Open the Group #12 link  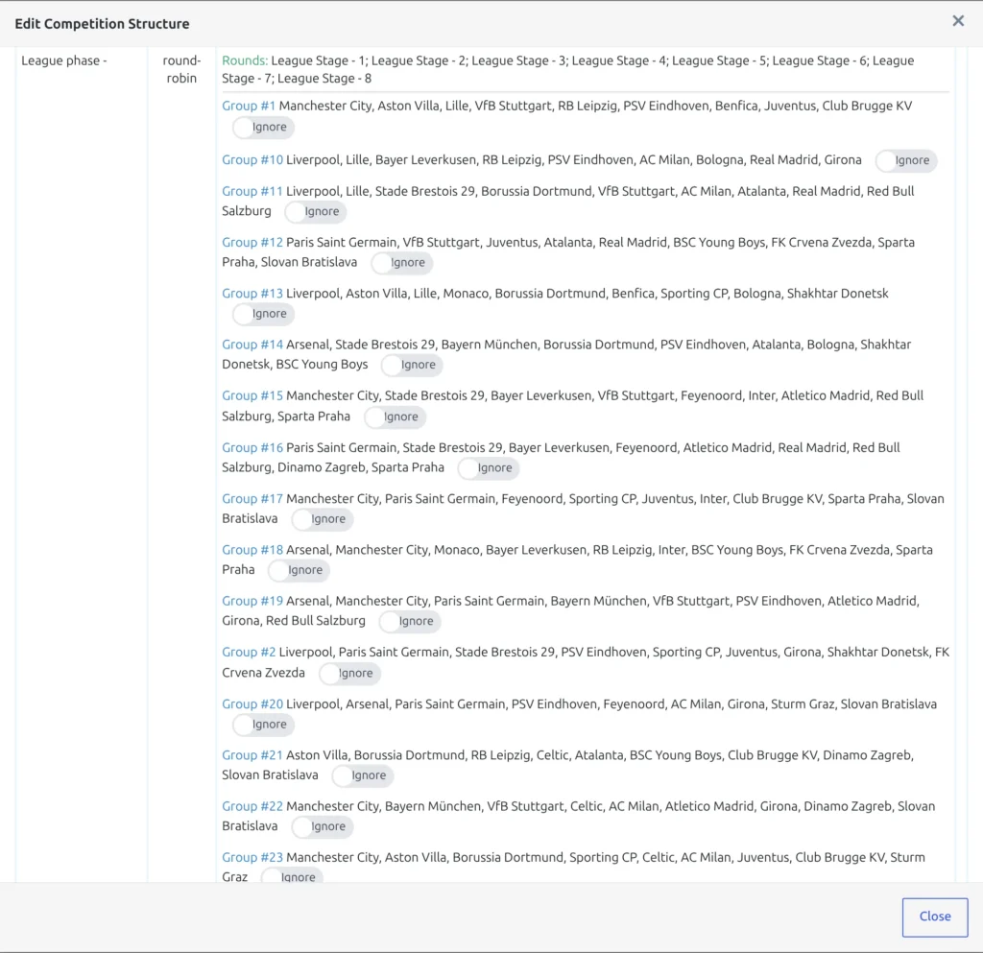(252, 243)
